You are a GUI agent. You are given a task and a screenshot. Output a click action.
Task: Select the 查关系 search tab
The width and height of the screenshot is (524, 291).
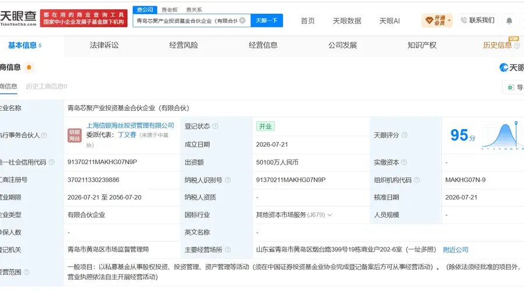pyautogui.click(x=194, y=10)
